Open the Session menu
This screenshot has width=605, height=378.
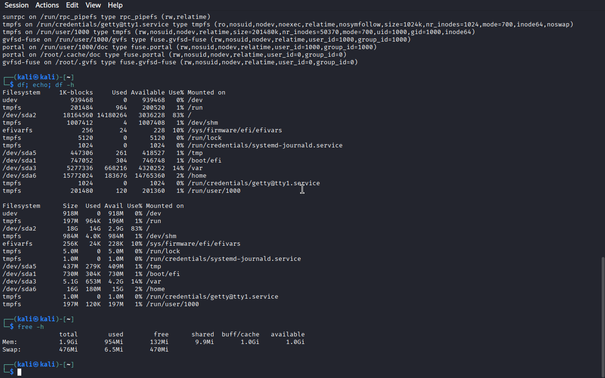click(x=17, y=5)
